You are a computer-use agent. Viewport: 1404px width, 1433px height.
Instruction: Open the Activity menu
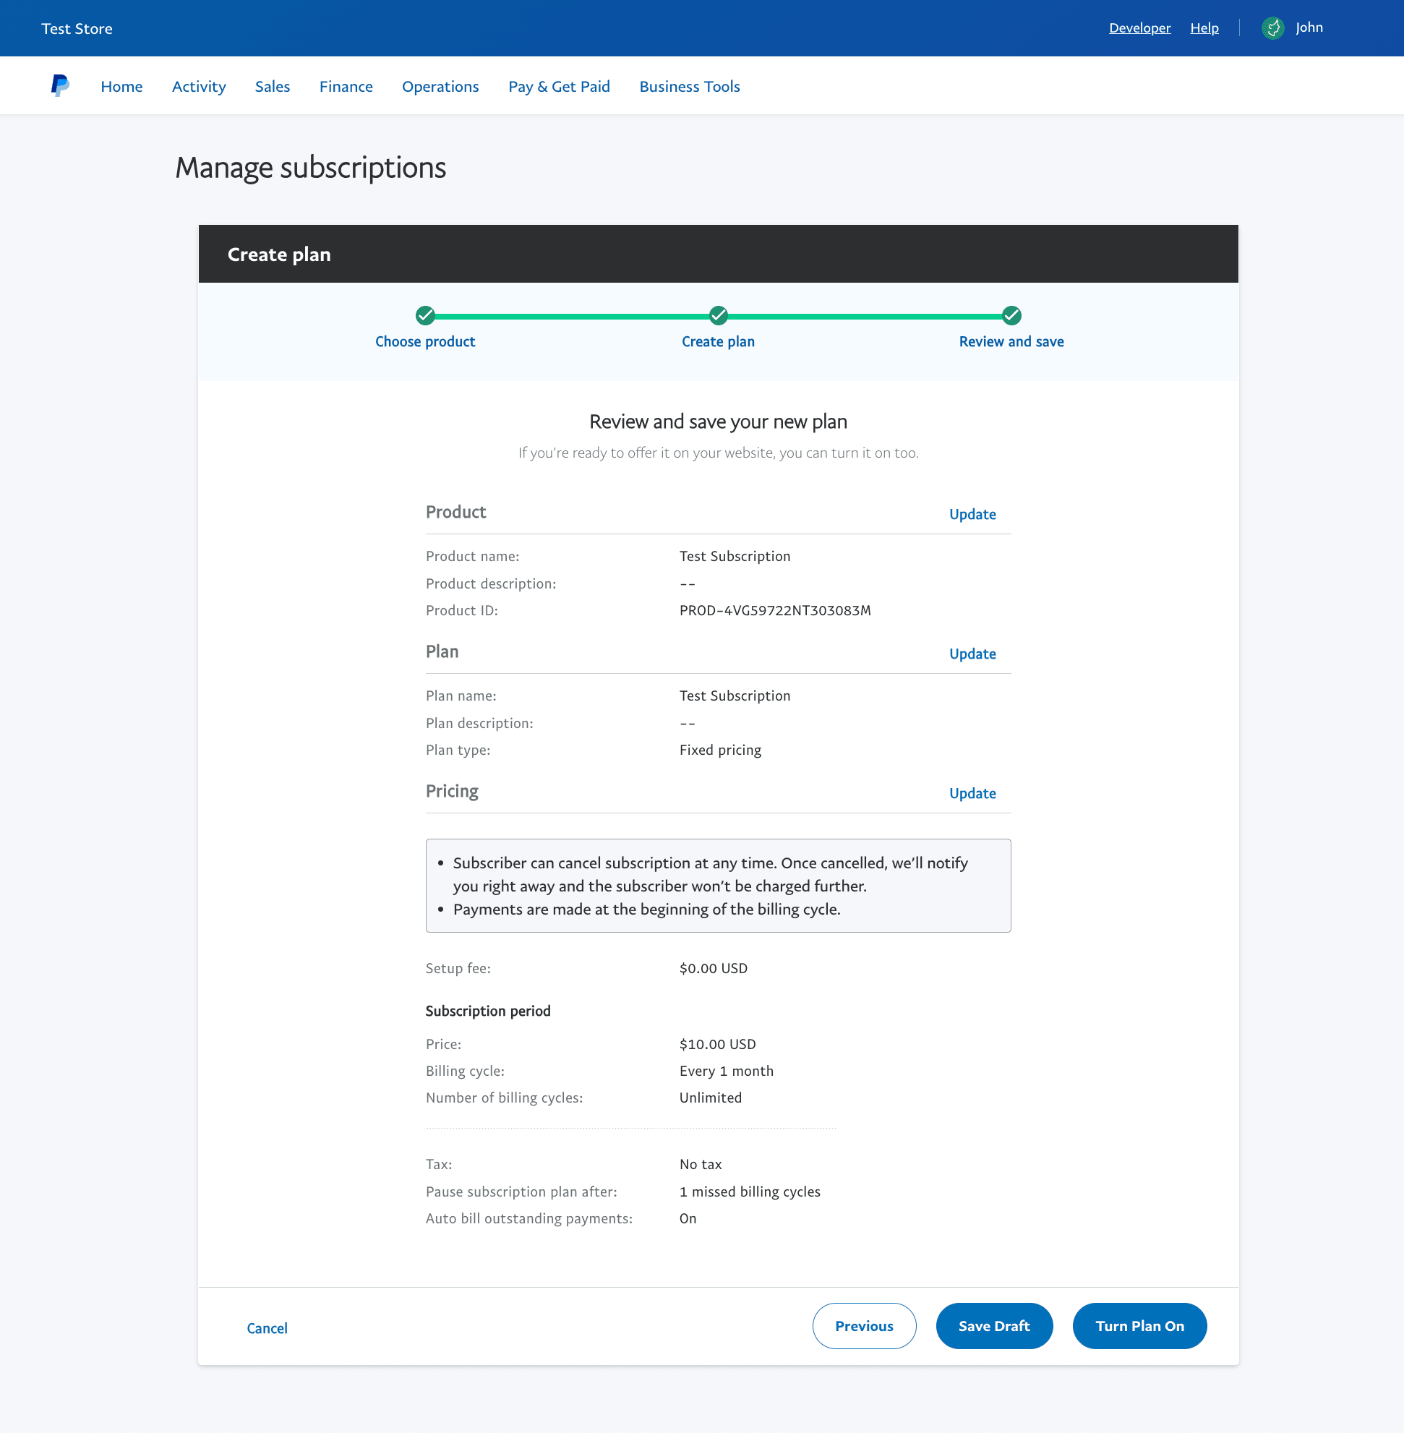(199, 86)
